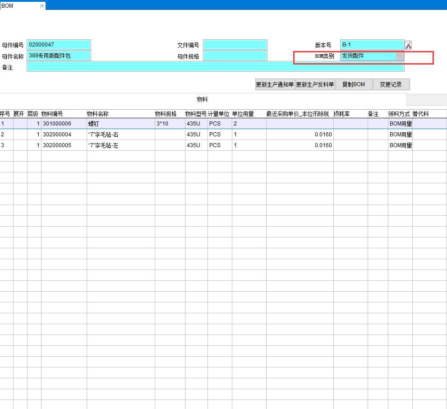The height and width of the screenshot is (409, 447).
Task: Click the 物料编号 column header
Action: click(x=52, y=114)
